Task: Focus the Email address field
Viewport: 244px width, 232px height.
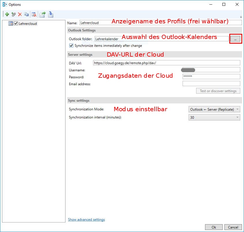Action: [x=211, y=84]
